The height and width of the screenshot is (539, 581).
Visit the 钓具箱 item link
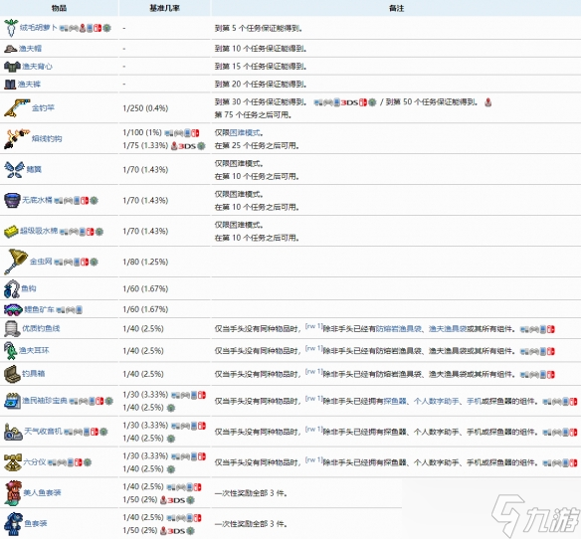[34, 373]
